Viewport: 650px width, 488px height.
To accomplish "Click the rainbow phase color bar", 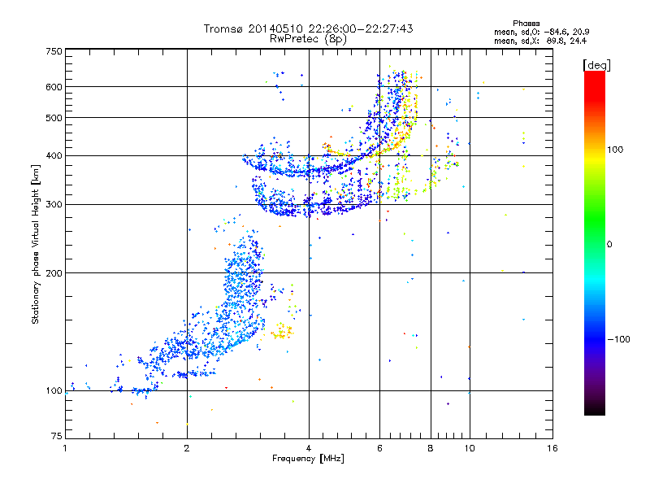I will click(595, 242).
